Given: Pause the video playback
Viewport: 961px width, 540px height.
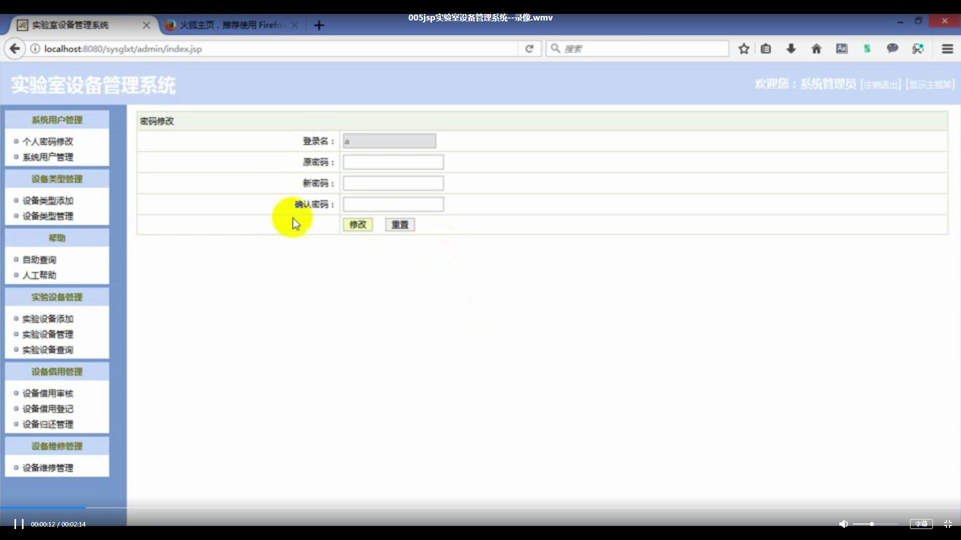Looking at the screenshot, I should [x=19, y=523].
